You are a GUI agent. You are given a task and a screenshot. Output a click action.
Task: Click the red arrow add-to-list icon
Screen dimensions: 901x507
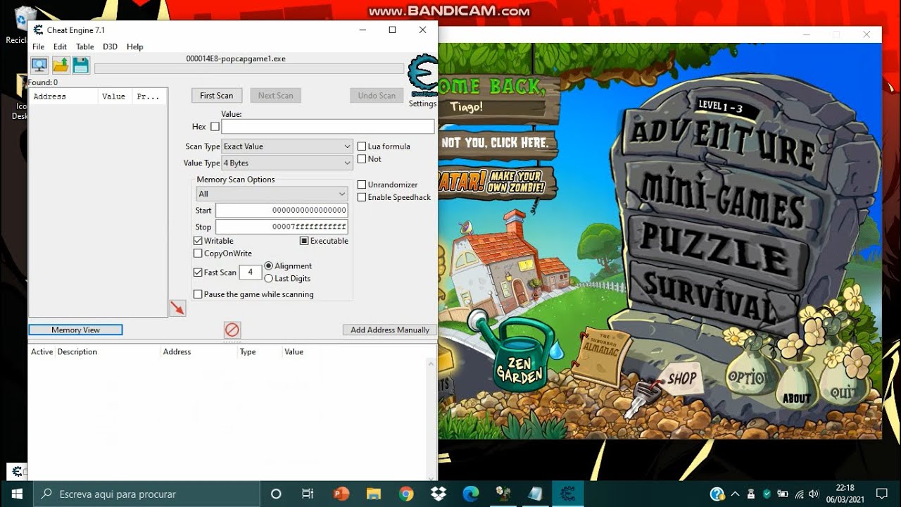pyautogui.click(x=177, y=308)
